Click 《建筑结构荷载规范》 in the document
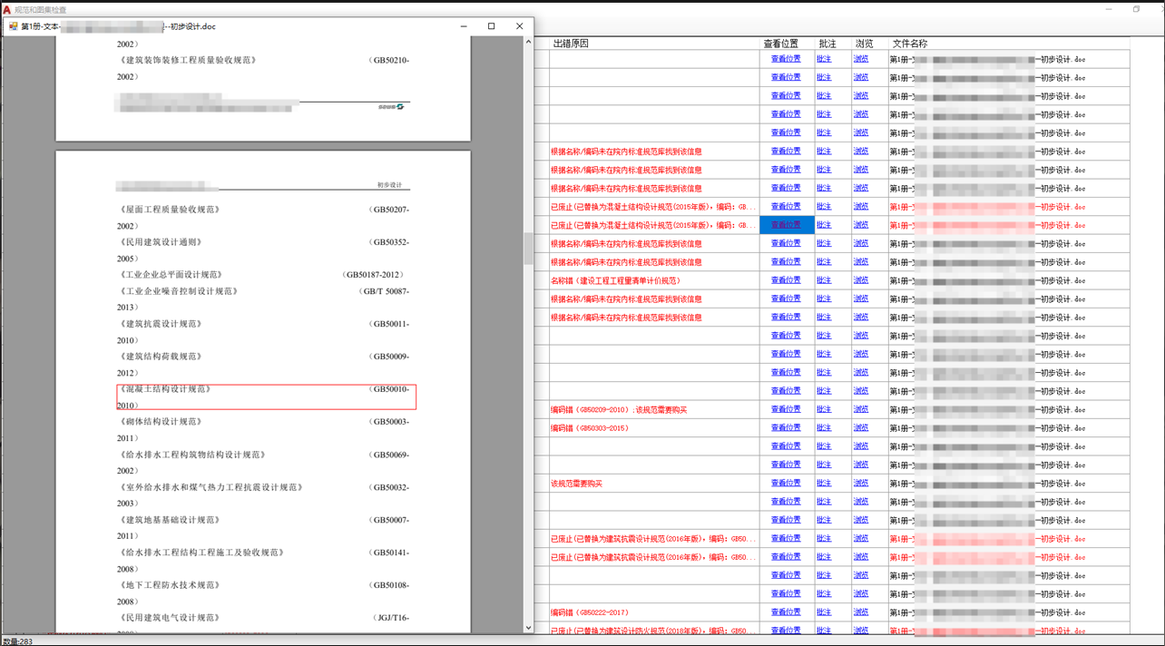The image size is (1165, 646). pyautogui.click(x=161, y=357)
